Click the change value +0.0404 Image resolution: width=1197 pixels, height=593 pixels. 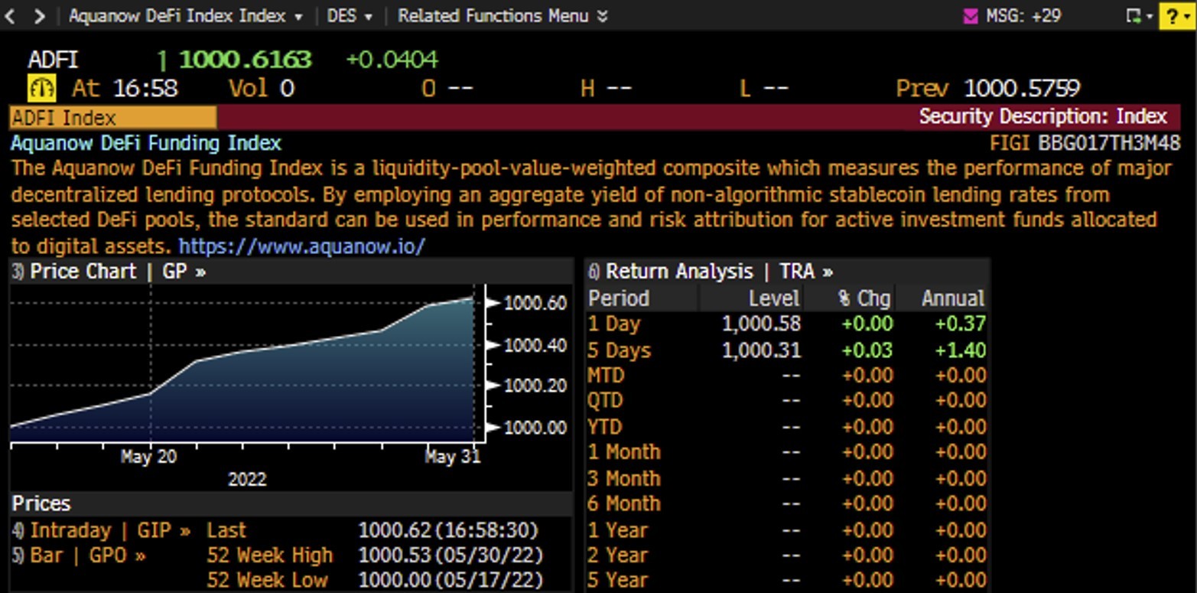pos(392,59)
